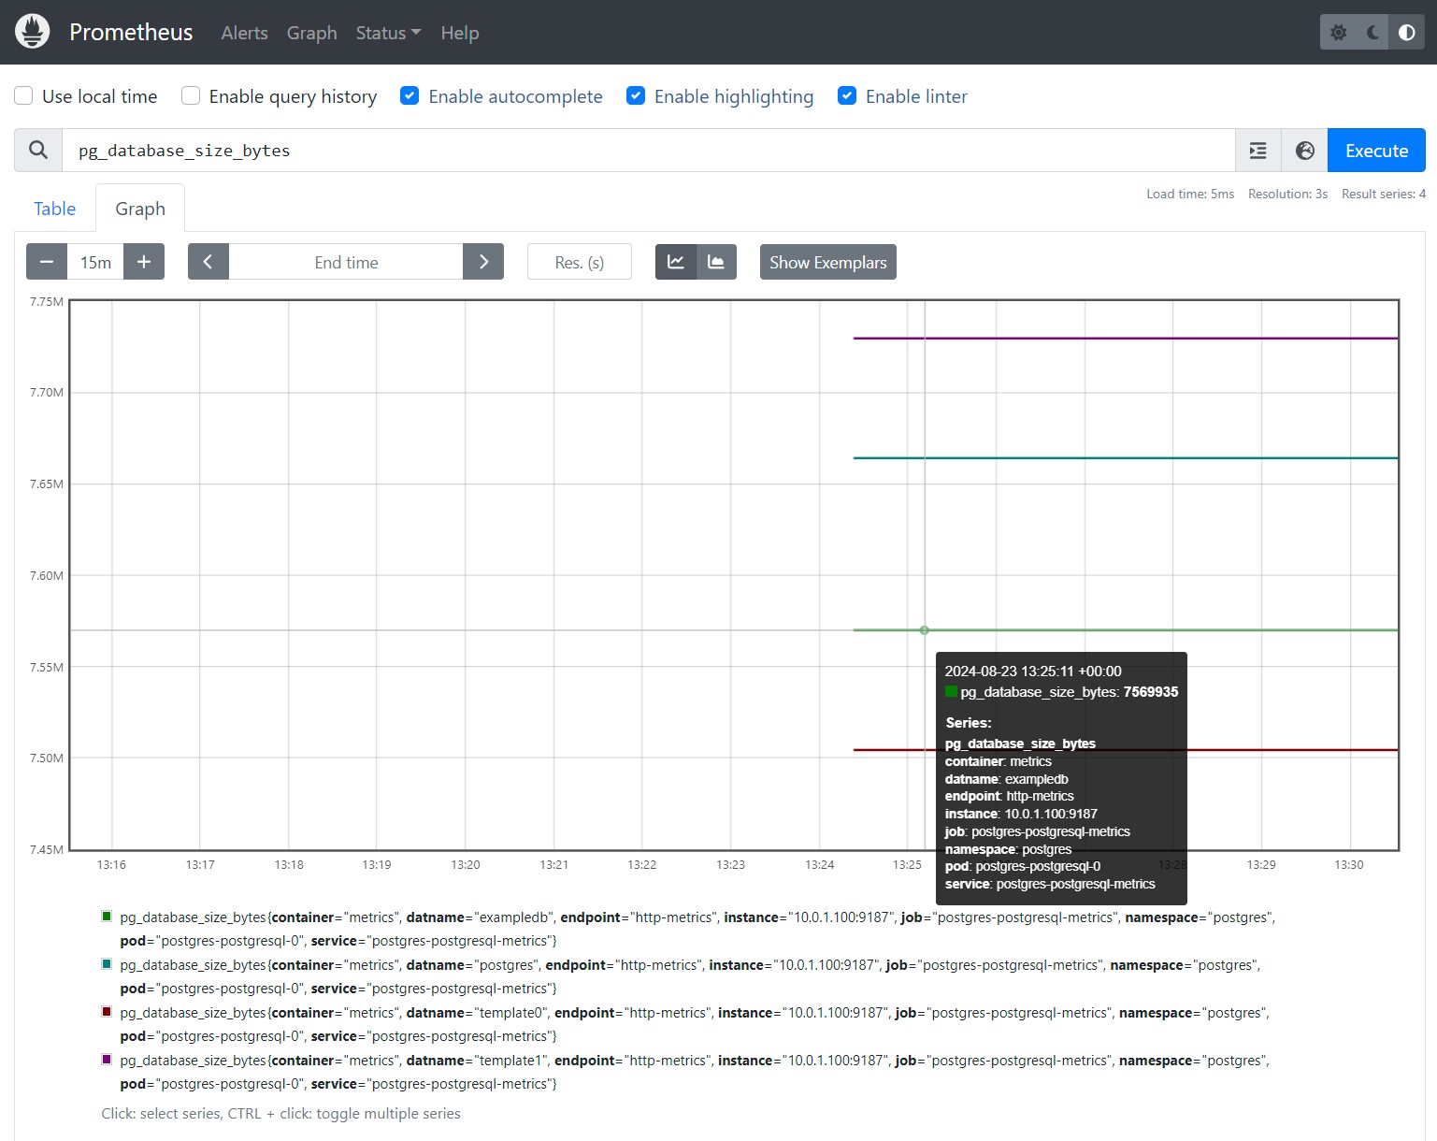Viewport: 1437px width, 1141px height.
Task: Show unstacked line graph
Action: [676, 262]
